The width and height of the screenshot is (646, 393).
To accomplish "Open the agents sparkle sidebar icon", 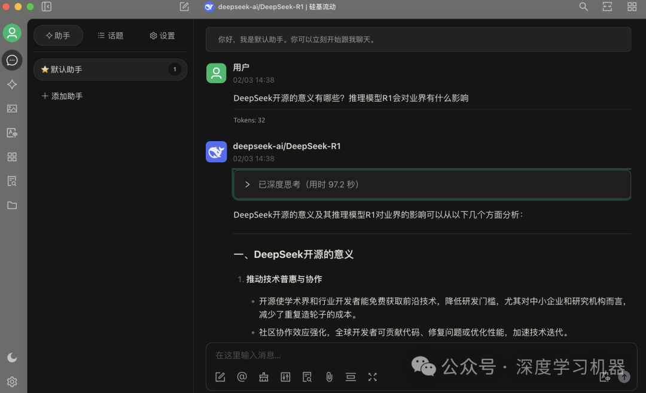I will pyautogui.click(x=12, y=84).
